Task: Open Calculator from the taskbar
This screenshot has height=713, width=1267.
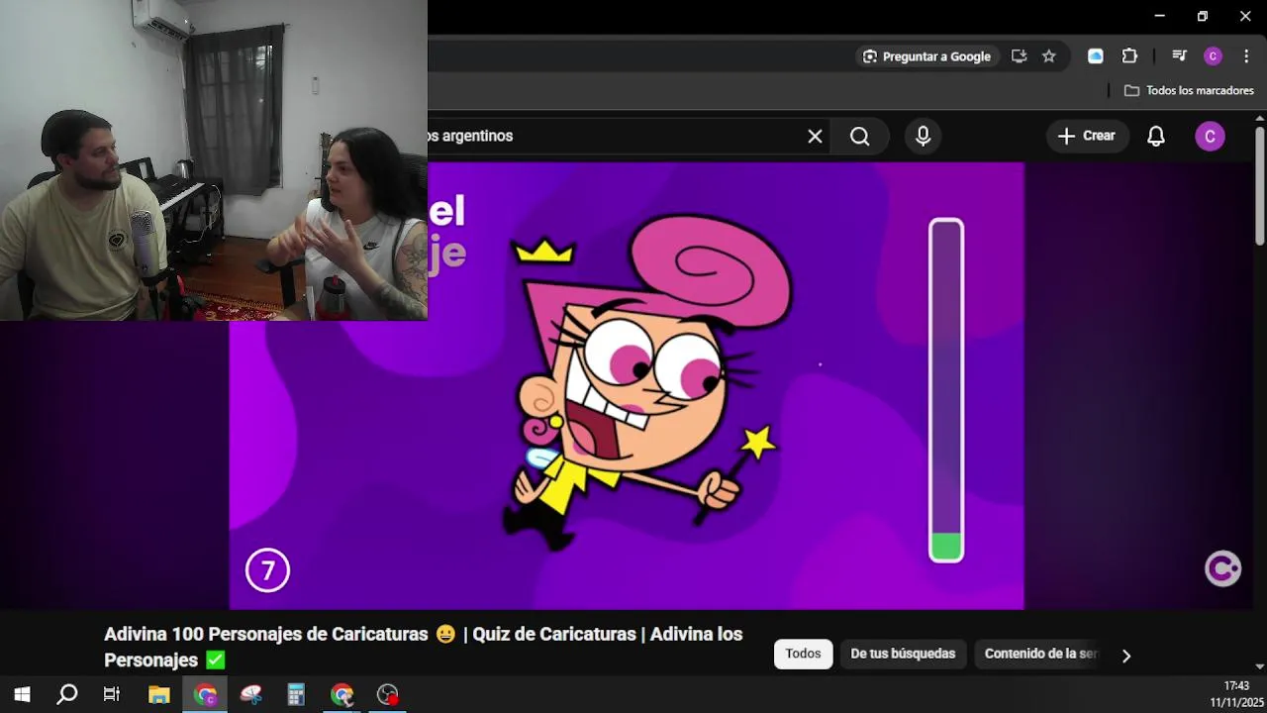Action: 296,694
